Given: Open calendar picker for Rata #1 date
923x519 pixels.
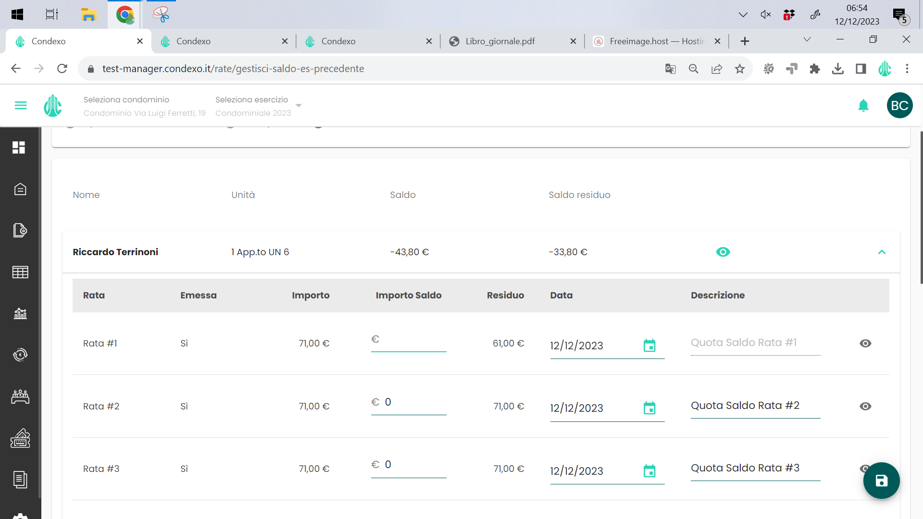Looking at the screenshot, I should 649,346.
